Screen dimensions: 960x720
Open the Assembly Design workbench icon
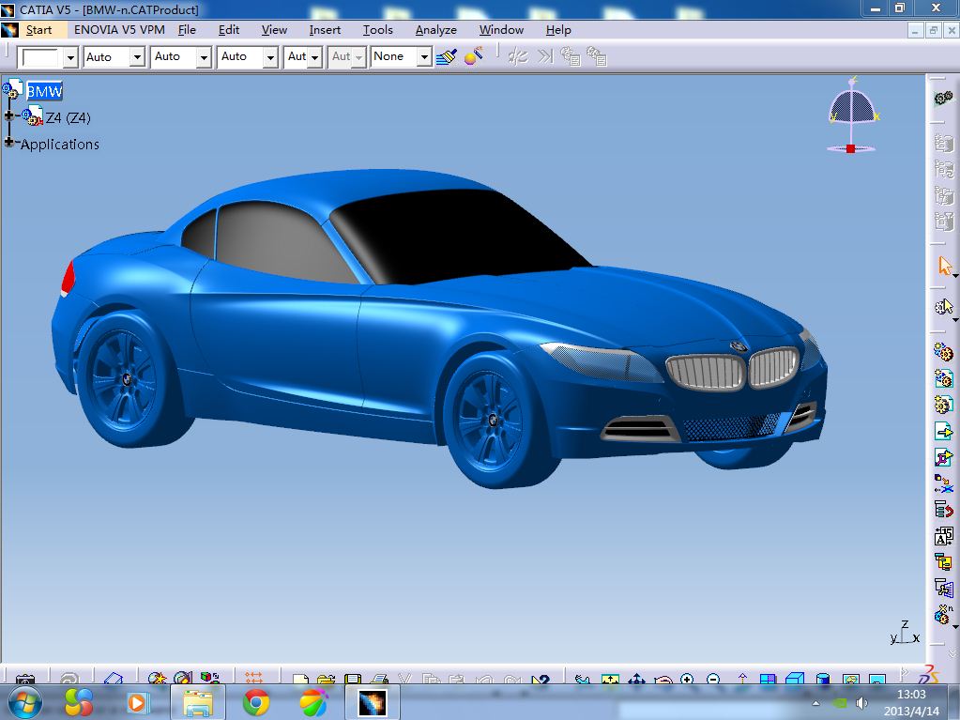pyautogui.click(x=943, y=98)
